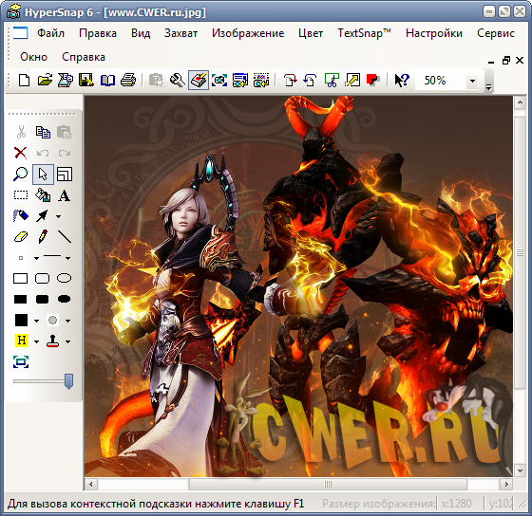The image size is (532, 516).
Task: Open the Справка menu
Action: (84, 57)
